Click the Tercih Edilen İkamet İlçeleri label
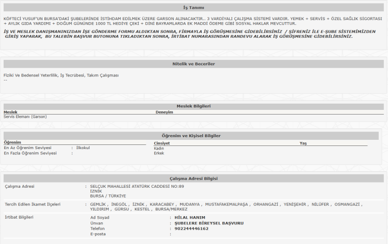388x244 pixels. point(32,204)
